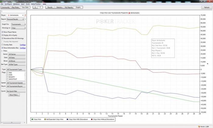Screen dimensions: 213x128
Task: Check the DON flag checkbox
Action: [8, 75]
